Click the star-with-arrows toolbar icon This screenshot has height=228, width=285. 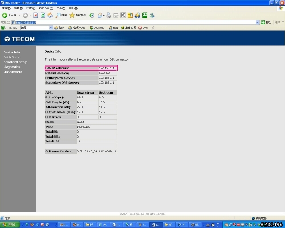138,16
